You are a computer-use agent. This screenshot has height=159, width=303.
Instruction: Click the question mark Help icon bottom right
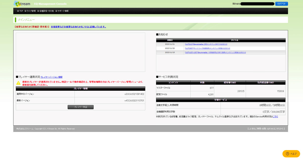click(x=288, y=153)
